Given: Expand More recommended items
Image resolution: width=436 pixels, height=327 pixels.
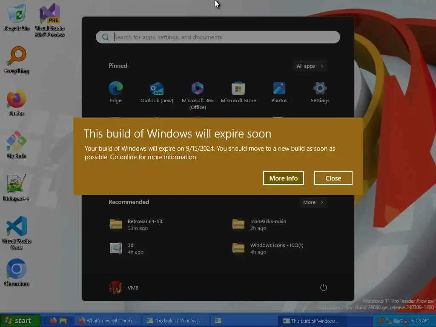Looking at the screenshot, I should [x=313, y=202].
